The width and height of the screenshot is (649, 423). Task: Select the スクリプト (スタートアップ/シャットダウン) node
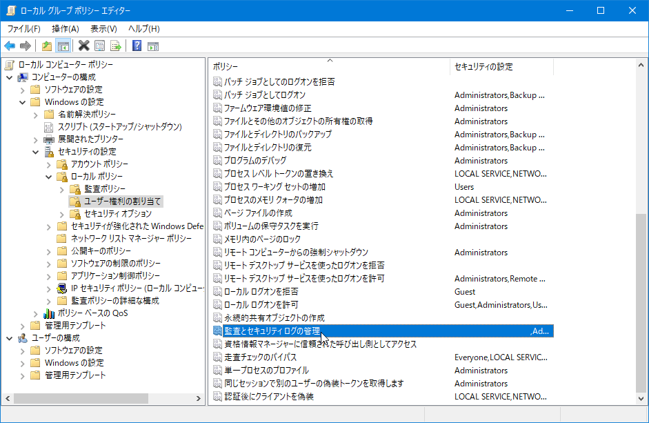(119, 127)
